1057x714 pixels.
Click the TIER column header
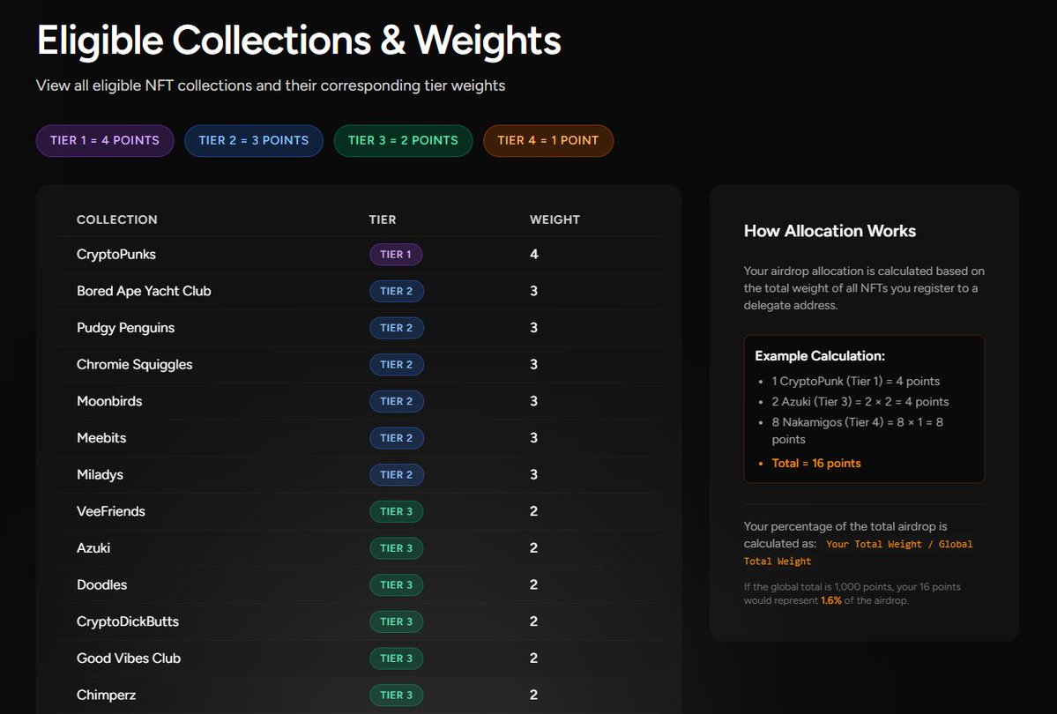coord(383,219)
